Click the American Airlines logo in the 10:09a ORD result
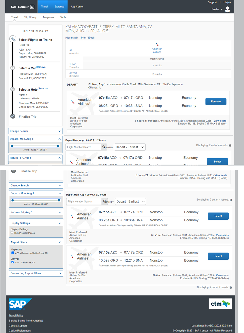The height and width of the screenshot is (333, 244). click(x=72, y=256)
